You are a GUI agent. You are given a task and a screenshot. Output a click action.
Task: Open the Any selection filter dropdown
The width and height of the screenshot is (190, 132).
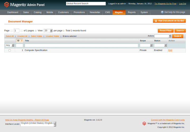[10, 45]
